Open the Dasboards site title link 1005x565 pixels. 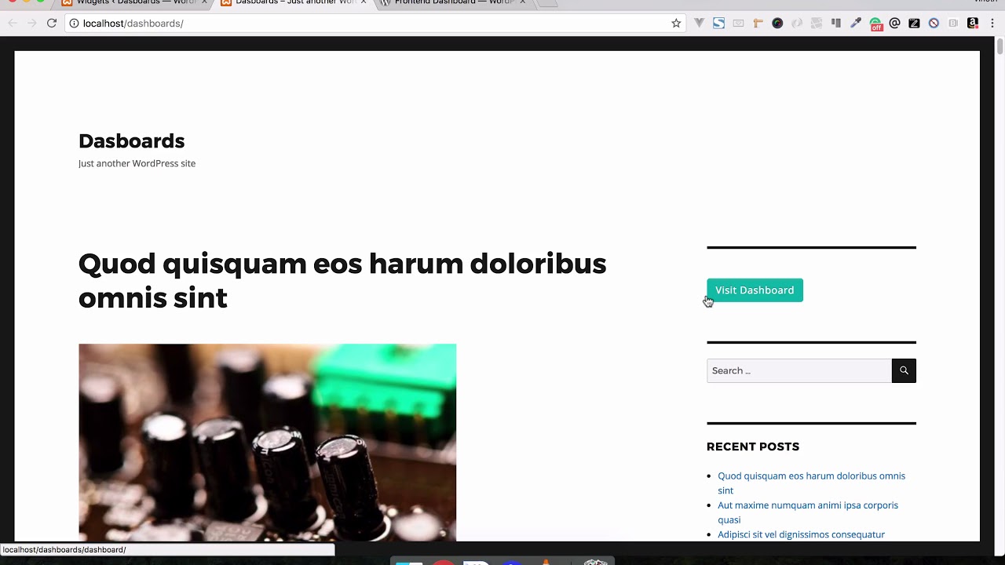pos(131,141)
